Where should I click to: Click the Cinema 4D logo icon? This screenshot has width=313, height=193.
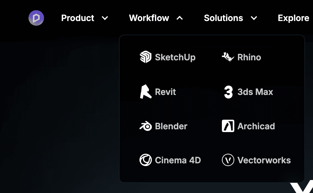click(x=146, y=160)
